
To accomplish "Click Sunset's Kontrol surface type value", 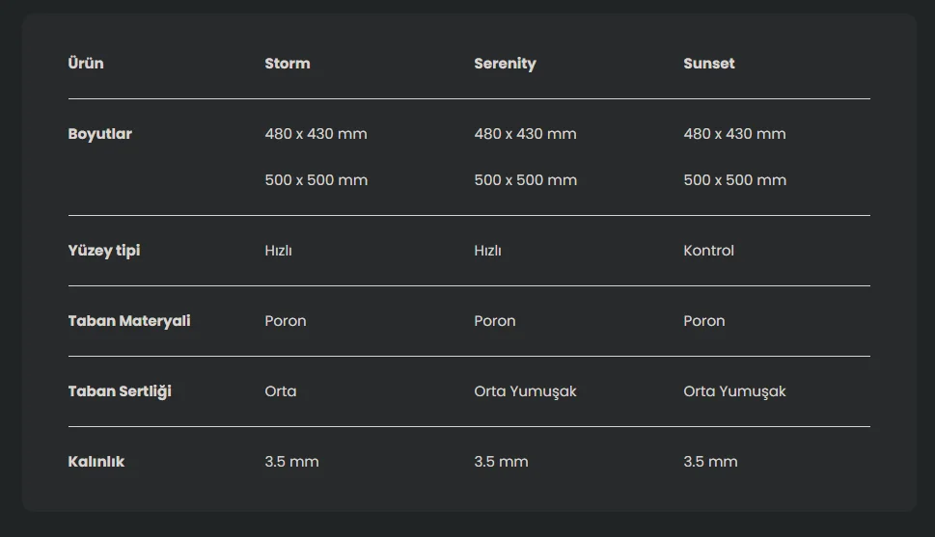I will coord(708,251).
